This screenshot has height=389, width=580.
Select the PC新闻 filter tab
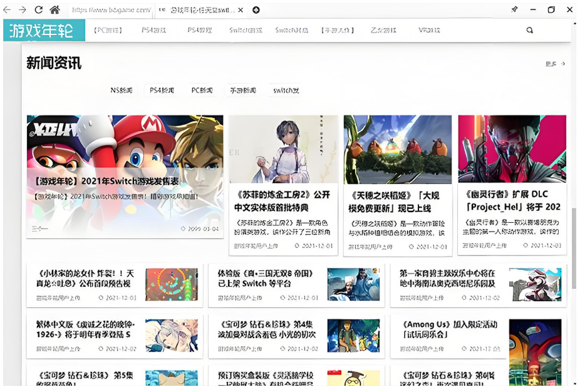(202, 90)
